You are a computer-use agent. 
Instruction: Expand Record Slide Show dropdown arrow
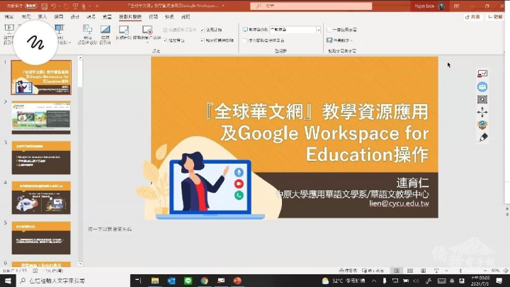(147, 43)
